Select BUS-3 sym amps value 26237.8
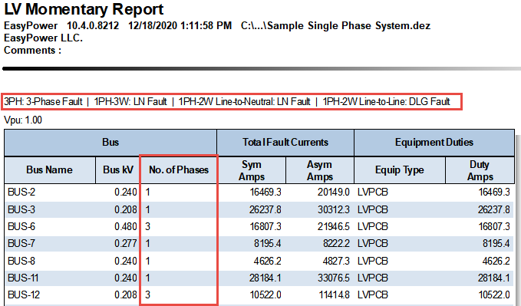 tap(265, 209)
